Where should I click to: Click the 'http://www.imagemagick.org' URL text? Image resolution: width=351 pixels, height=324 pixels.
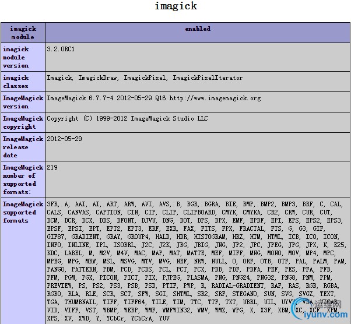(215, 98)
